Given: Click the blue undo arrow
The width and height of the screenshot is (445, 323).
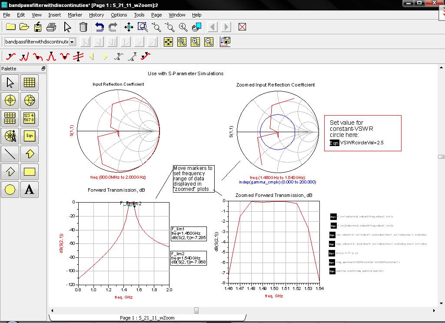Looking at the screenshot, I should pos(100,27).
